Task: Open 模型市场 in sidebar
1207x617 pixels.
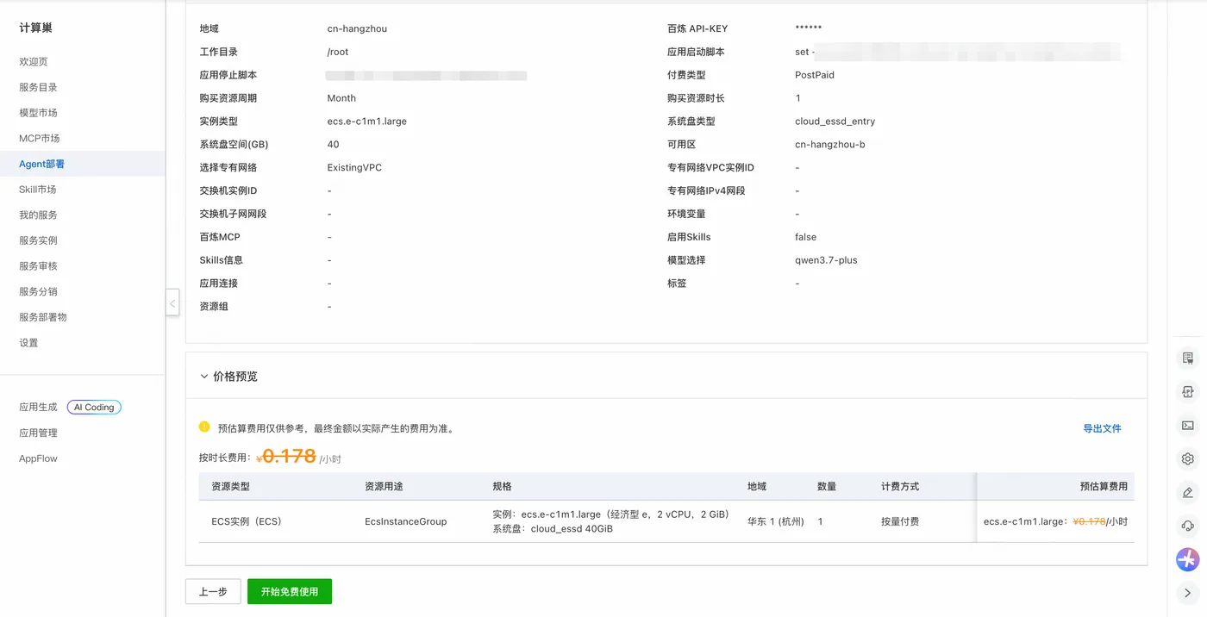Action: (38, 113)
